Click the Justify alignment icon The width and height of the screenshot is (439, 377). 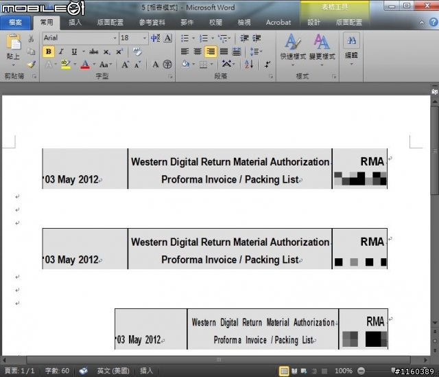[x=224, y=52]
